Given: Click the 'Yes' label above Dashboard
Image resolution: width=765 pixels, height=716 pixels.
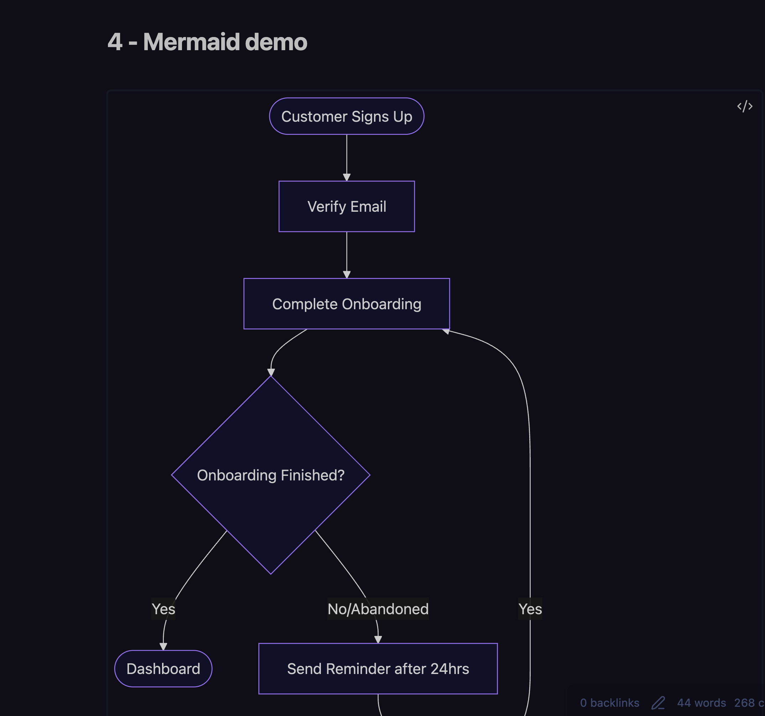Looking at the screenshot, I should [x=163, y=609].
